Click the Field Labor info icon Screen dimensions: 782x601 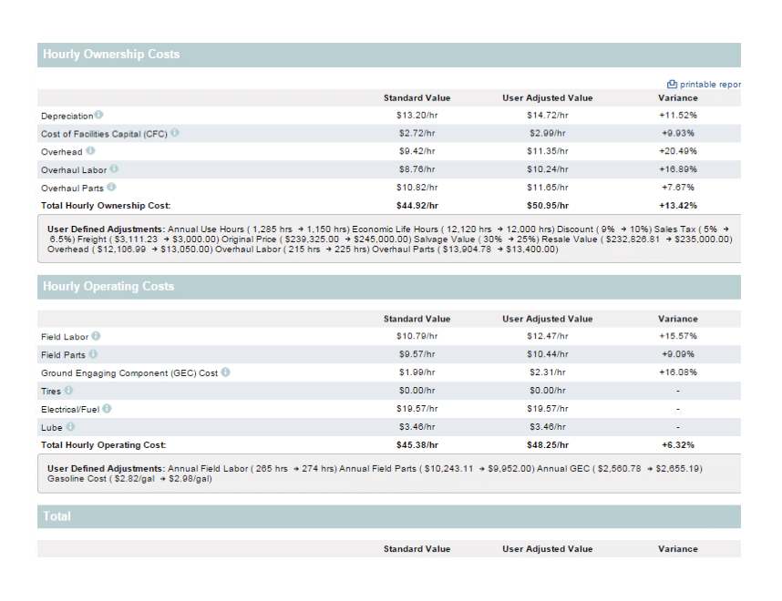click(x=96, y=337)
